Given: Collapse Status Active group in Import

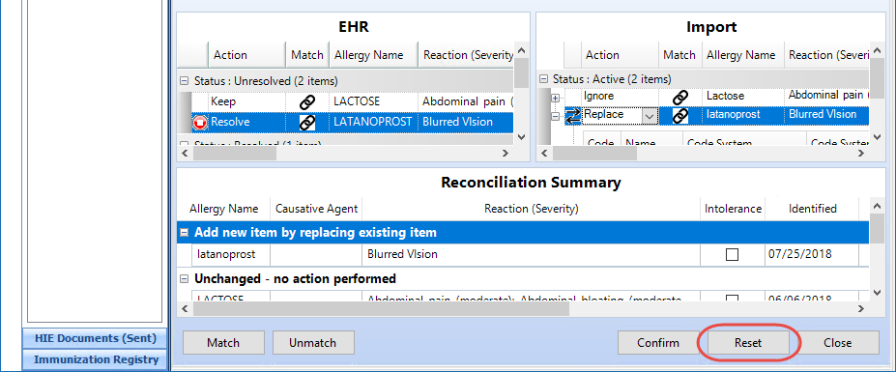Looking at the screenshot, I should (543, 79).
